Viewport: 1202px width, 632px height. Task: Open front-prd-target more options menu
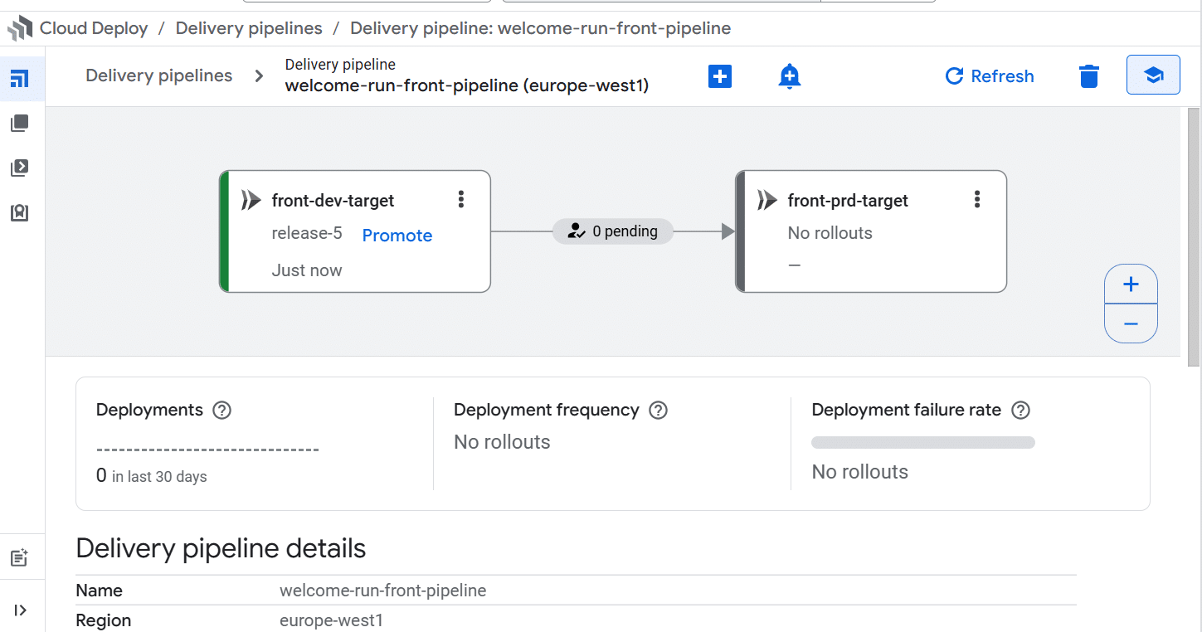pyautogui.click(x=977, y=199)
